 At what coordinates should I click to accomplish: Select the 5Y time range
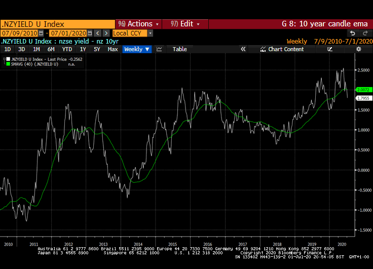point(97,49)
